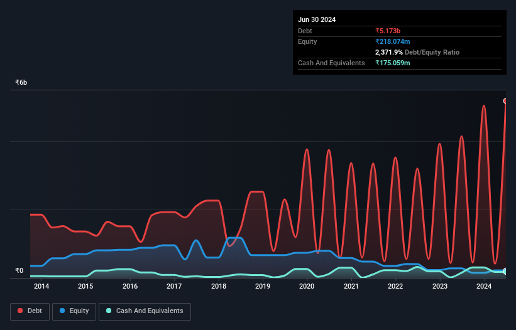Click the 2017 x-axis label
This screenshot has height=330, width=516.
[174, 286]
